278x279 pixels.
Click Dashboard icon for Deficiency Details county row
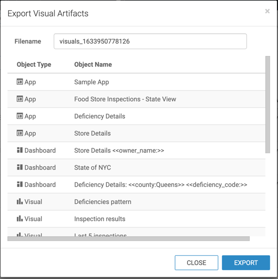(20, 184)
